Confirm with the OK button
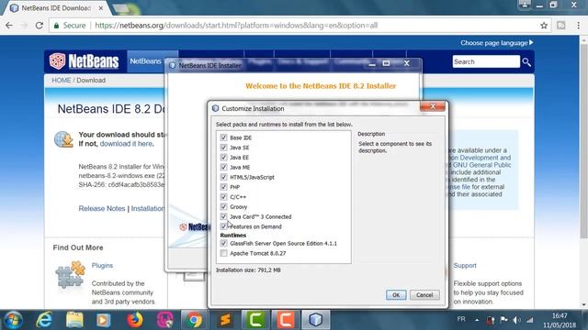 396,295
